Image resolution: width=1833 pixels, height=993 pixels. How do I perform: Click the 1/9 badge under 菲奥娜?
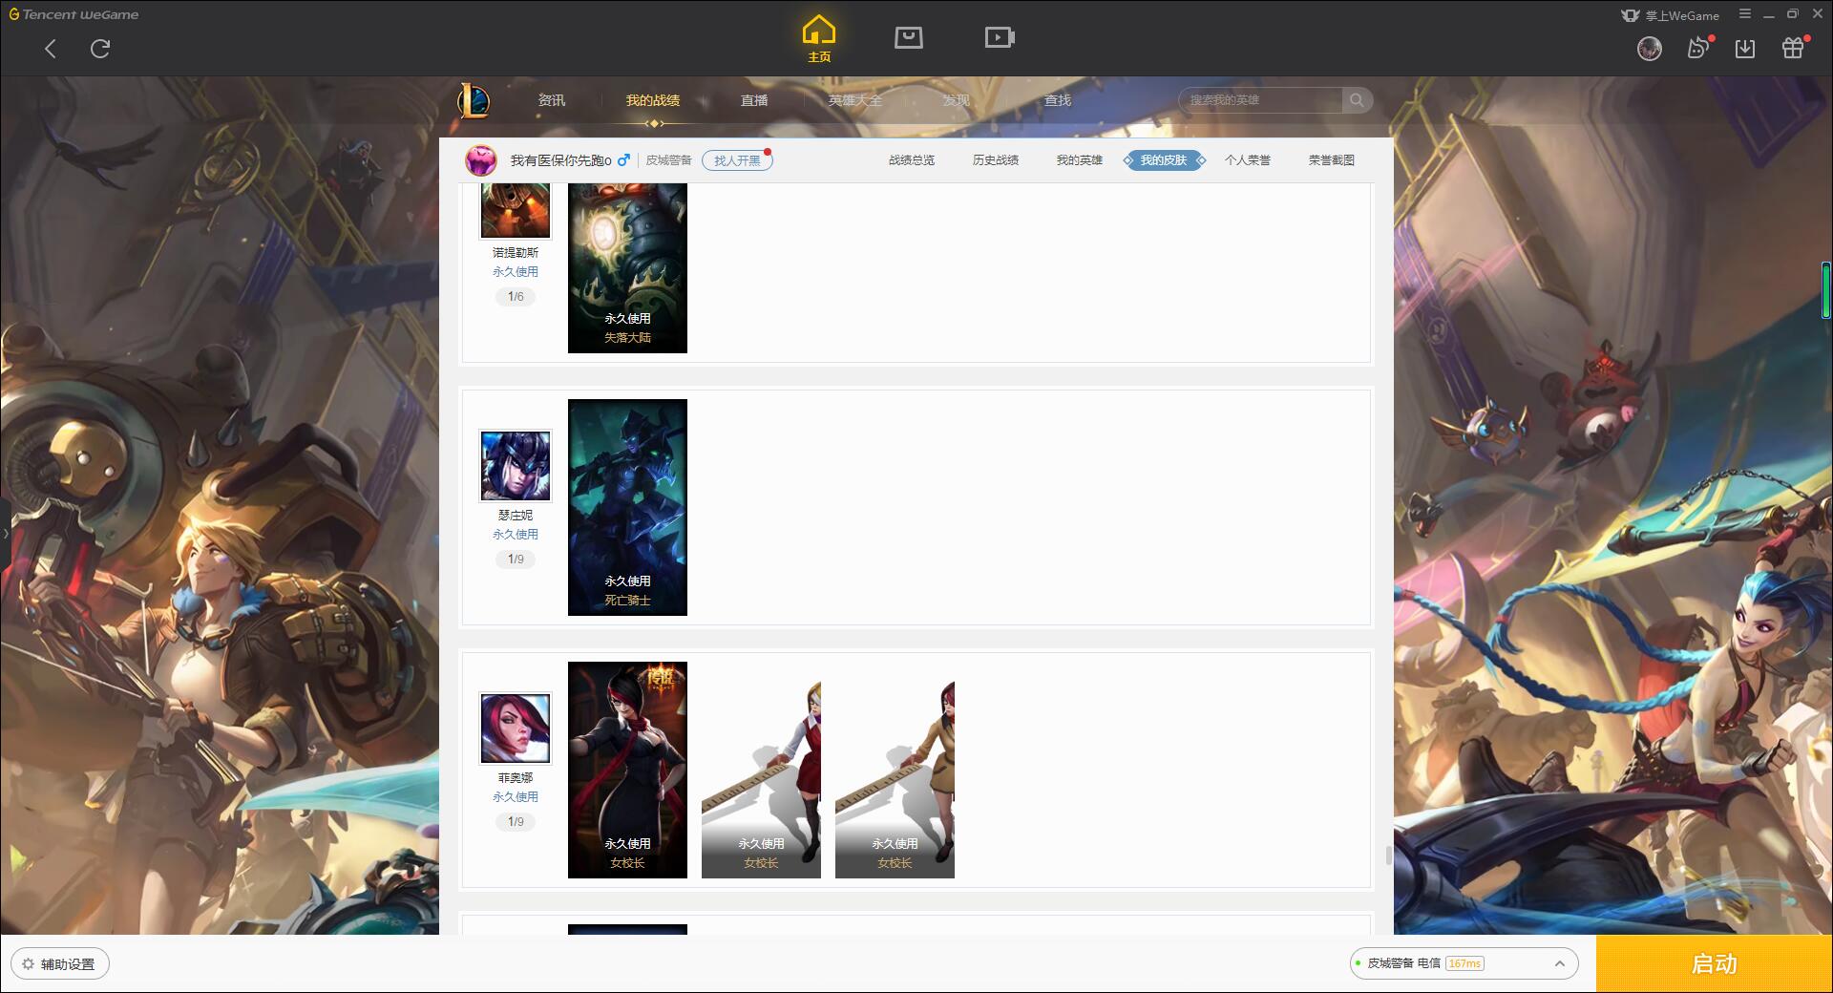(516, 822)
